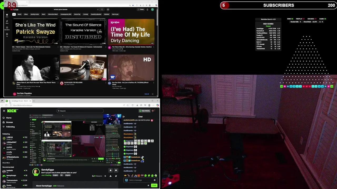Open the YouTube 'You' sidebar icon
337x189 pixels.
pos(7,34)
